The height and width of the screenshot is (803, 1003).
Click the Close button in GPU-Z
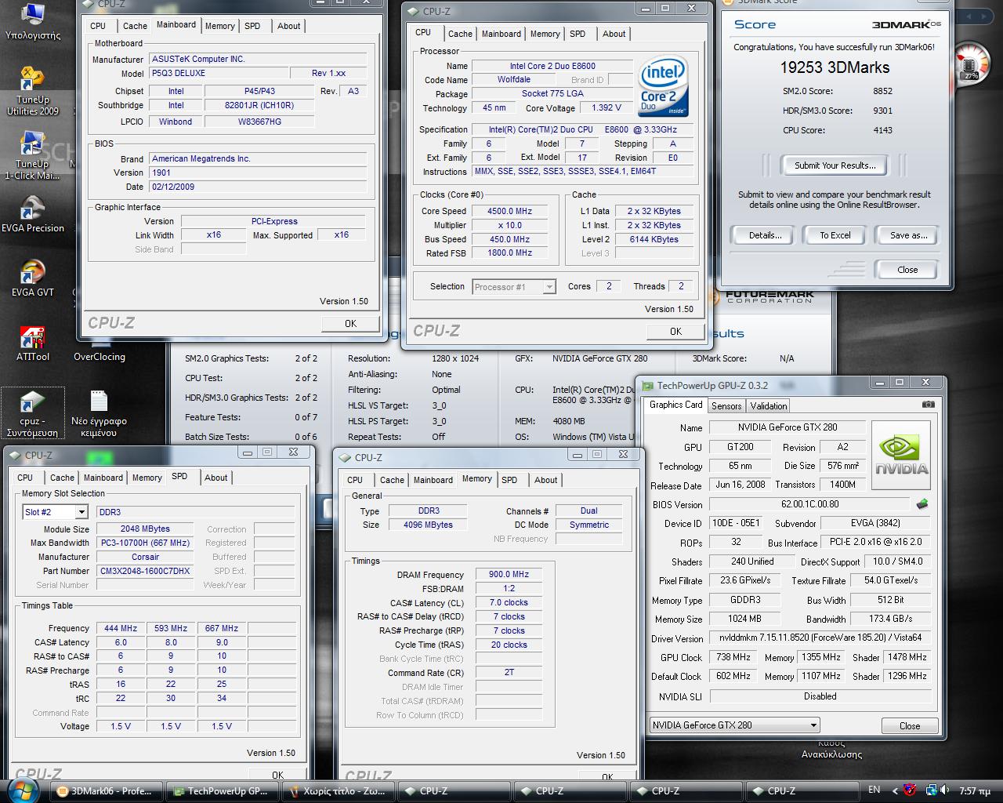coord(909,725)
